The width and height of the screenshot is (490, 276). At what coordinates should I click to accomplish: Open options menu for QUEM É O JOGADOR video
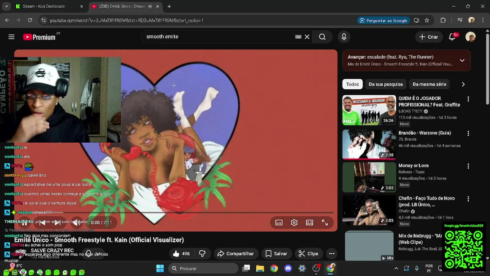click(x=468, y=99)
